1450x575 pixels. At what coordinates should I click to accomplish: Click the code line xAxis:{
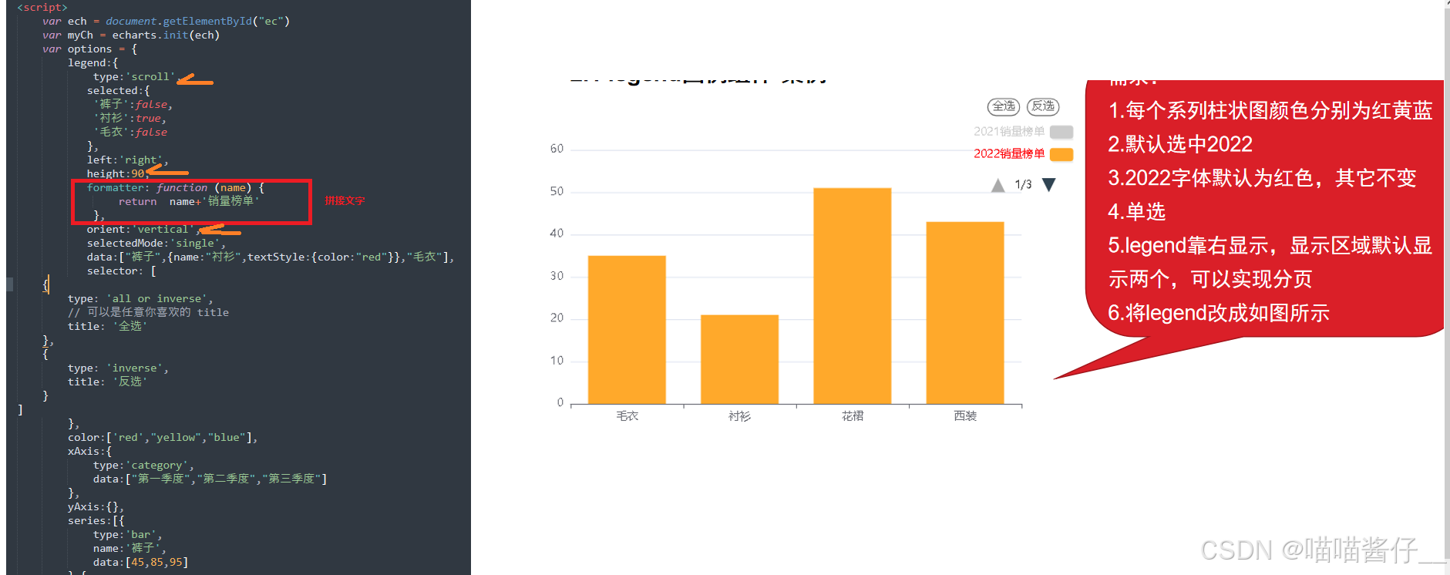(x=89, y=452)
